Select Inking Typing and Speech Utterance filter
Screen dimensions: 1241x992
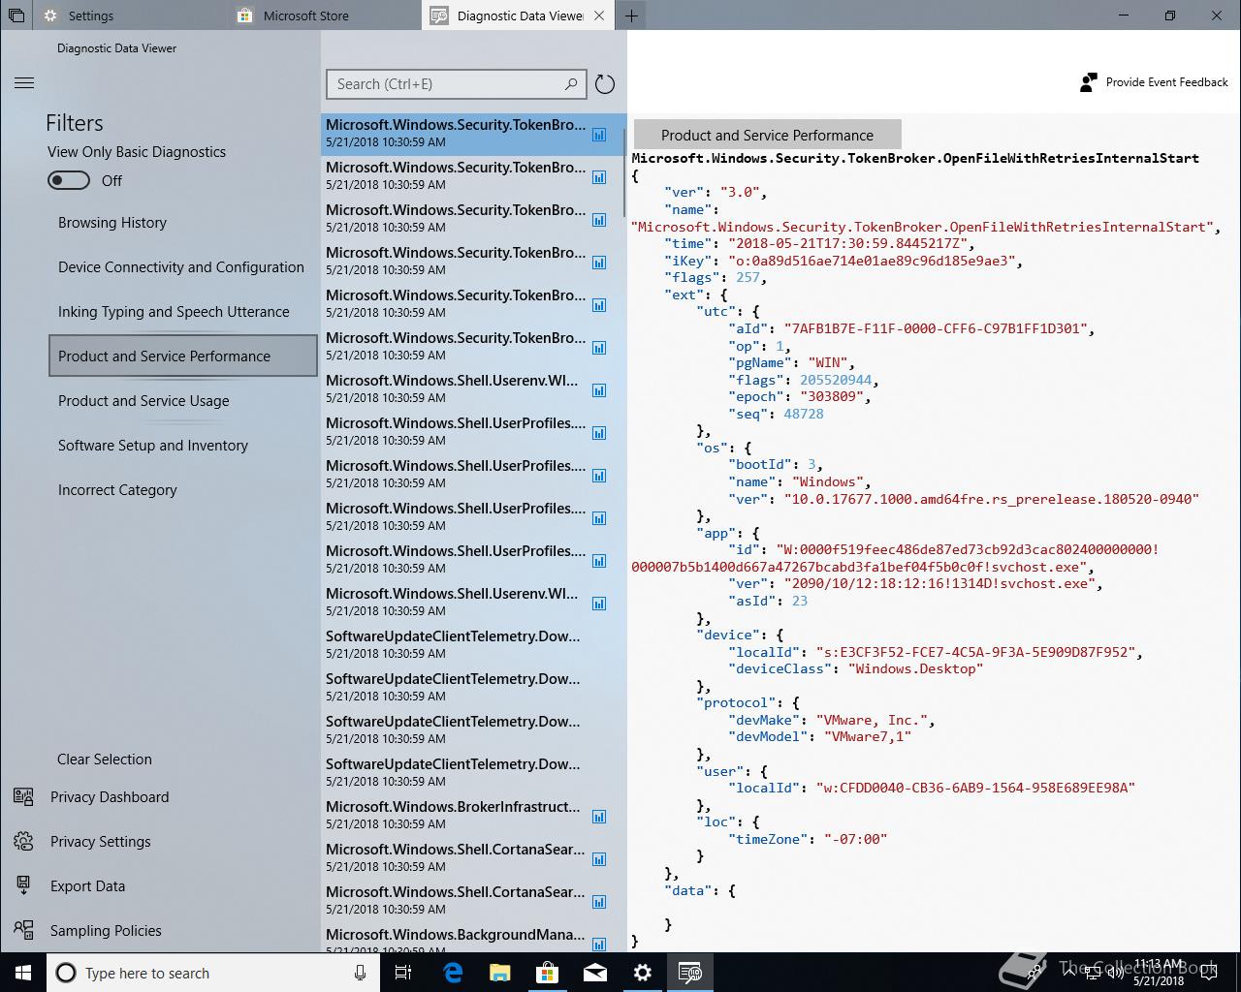point(174,312)
